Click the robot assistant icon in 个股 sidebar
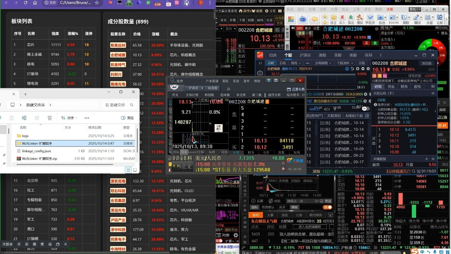Viewport: 451px width, 254px height. click(260, 73)
